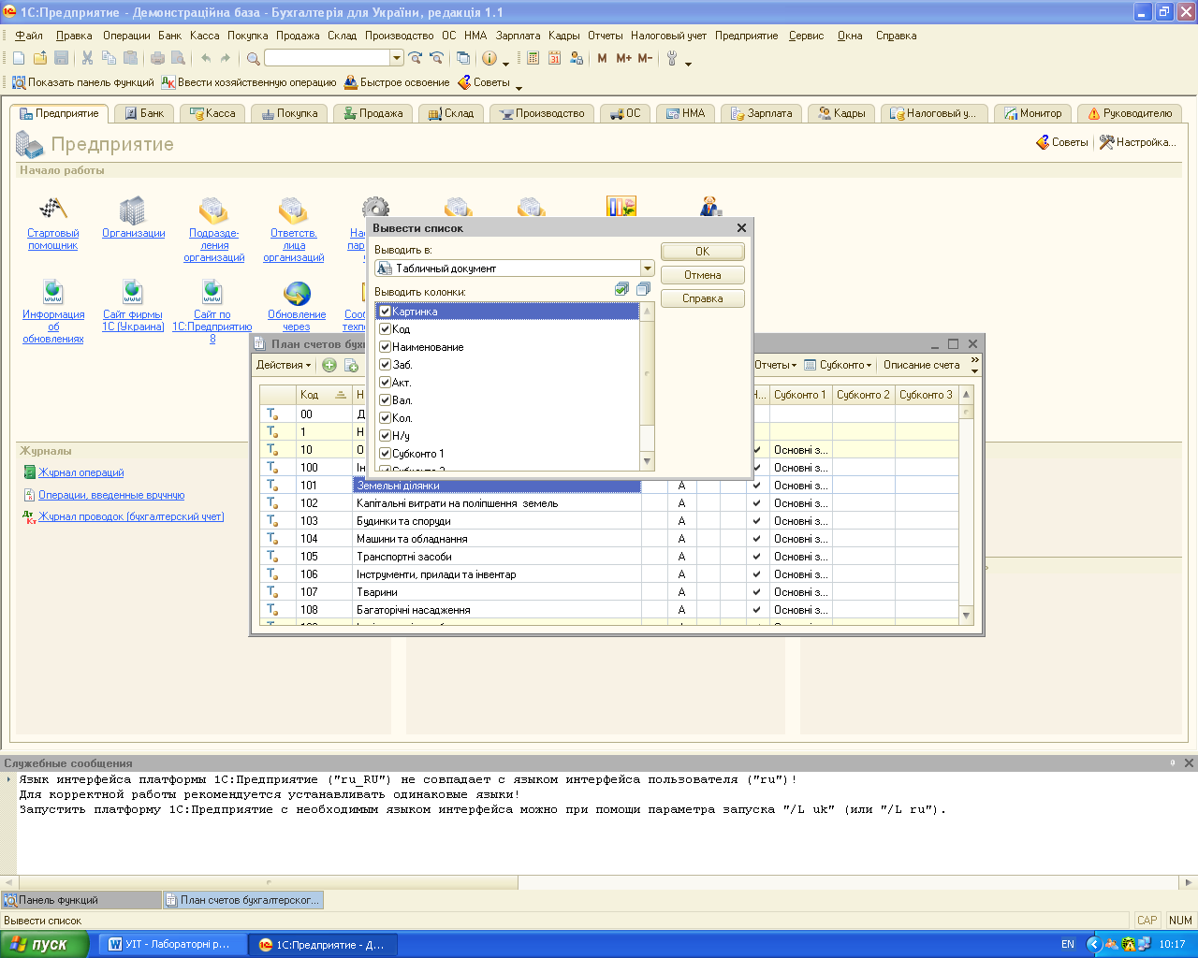This screenshot has height=958, width=1198.
Task: Uncheck the Код column checkbox
Action: pyautogui.click(x=385, y=329)
